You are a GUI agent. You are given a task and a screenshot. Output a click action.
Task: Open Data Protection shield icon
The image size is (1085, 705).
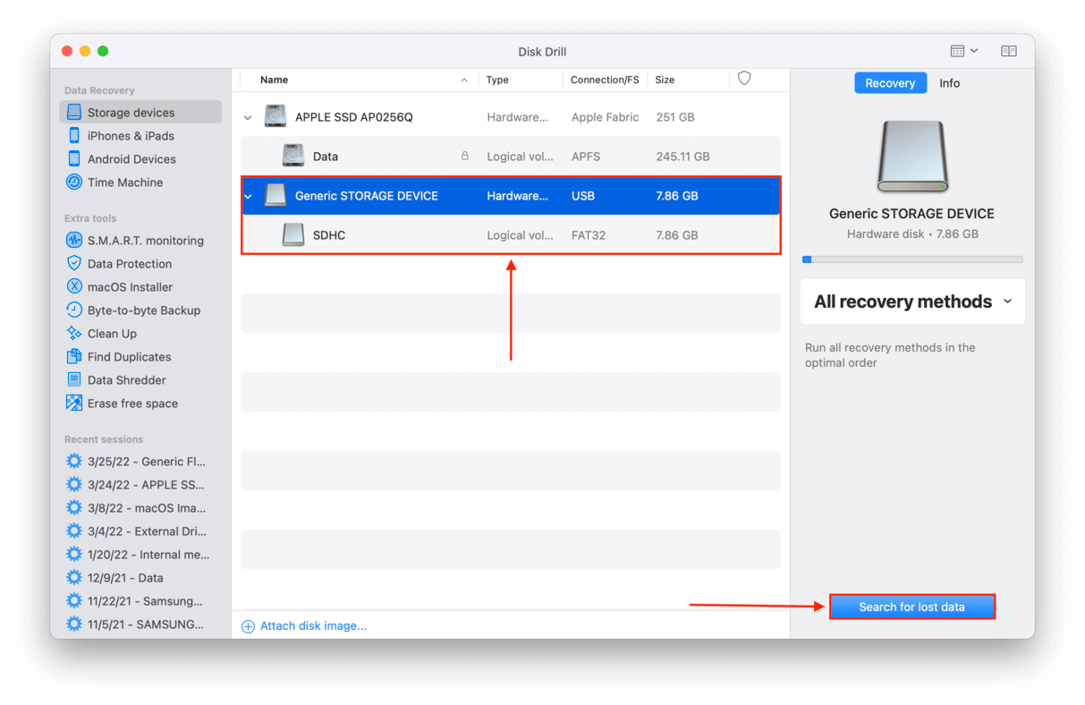coord(74,264)
